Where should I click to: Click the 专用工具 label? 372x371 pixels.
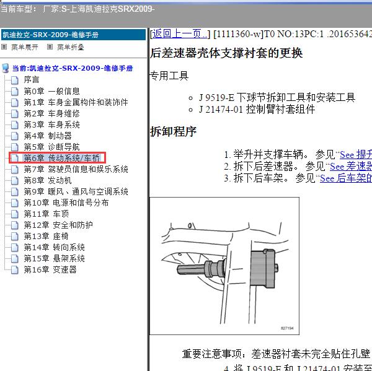click(x=169, y=76)
